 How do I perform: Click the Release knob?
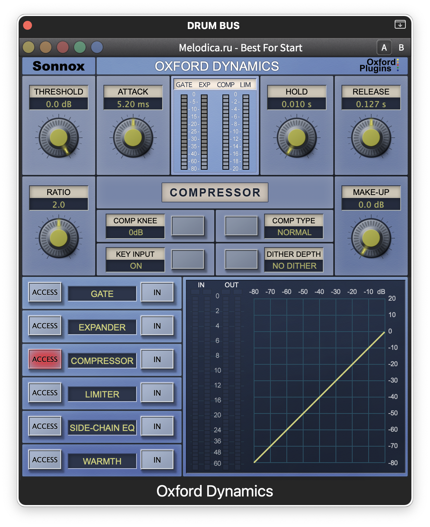coord(371,138)
